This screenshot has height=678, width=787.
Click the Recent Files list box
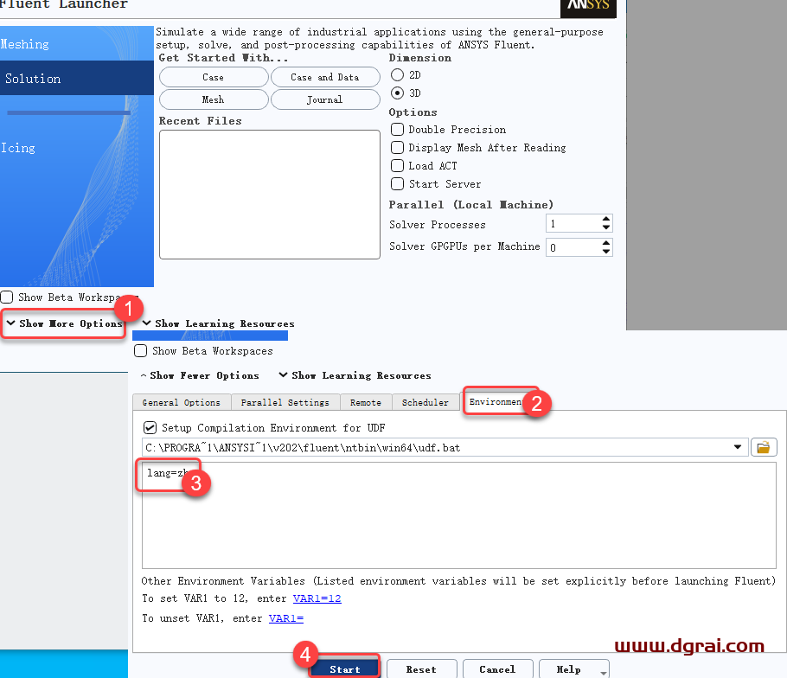point(270,195)
